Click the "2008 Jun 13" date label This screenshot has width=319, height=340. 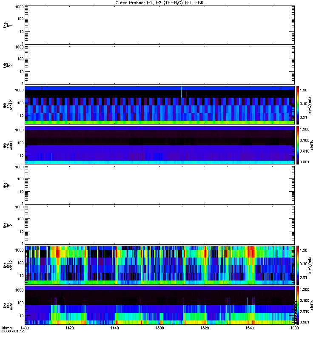[13, 331]
